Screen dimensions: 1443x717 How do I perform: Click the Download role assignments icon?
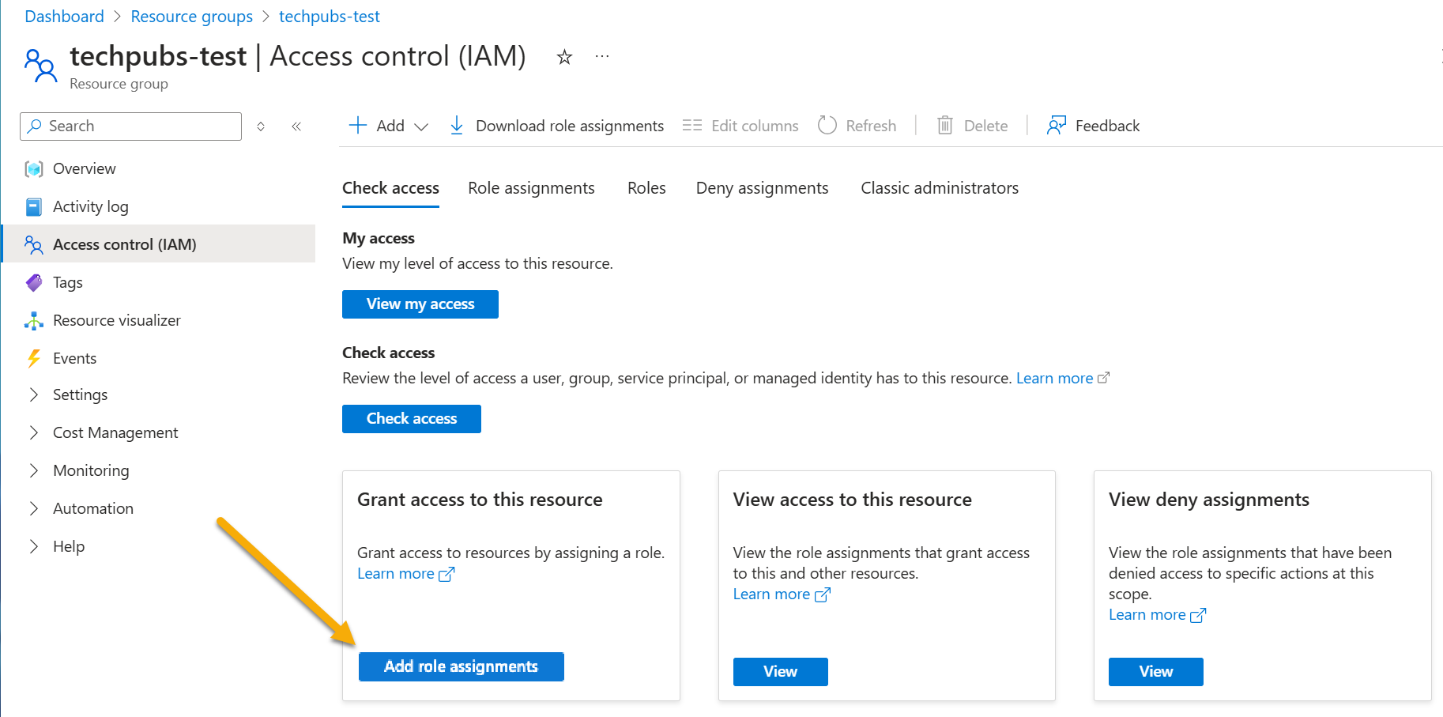457,126
